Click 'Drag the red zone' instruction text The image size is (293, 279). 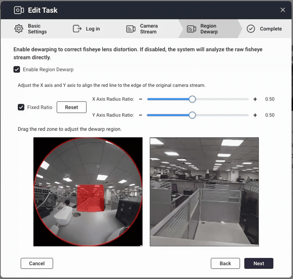[x=70, y=129]
